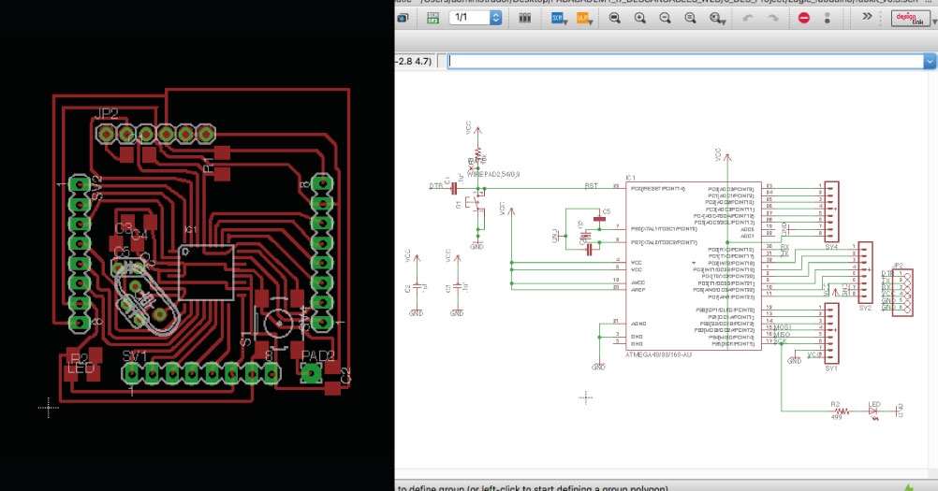
Task: Open the sheet selector 1/1 dropdown
Action: tap(476, 18)
